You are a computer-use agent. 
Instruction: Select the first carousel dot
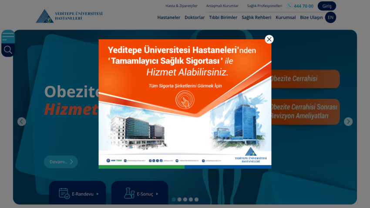174,199
